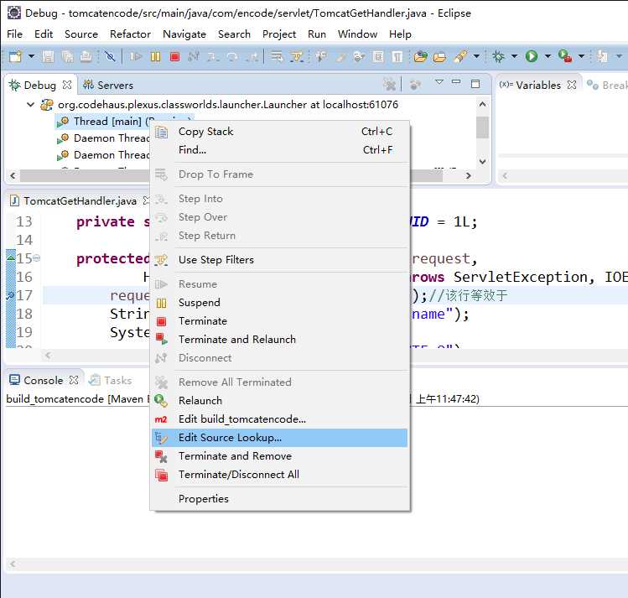Open the External Tools dropdown arrow
Viewport: 628px width, 598px height.
coord(581,56)
